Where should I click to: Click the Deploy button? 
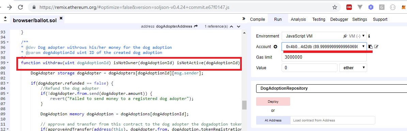(273, 102)
